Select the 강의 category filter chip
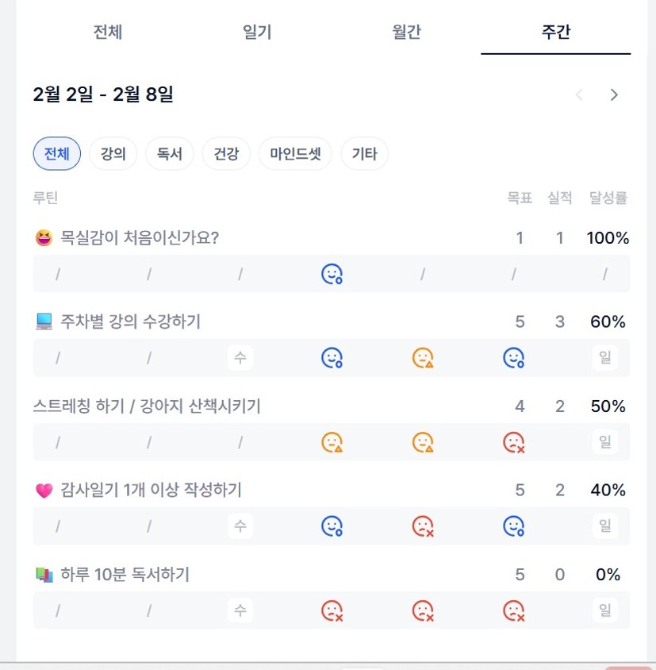The width and height of the screenshot is (656, 670). (113, 154)
